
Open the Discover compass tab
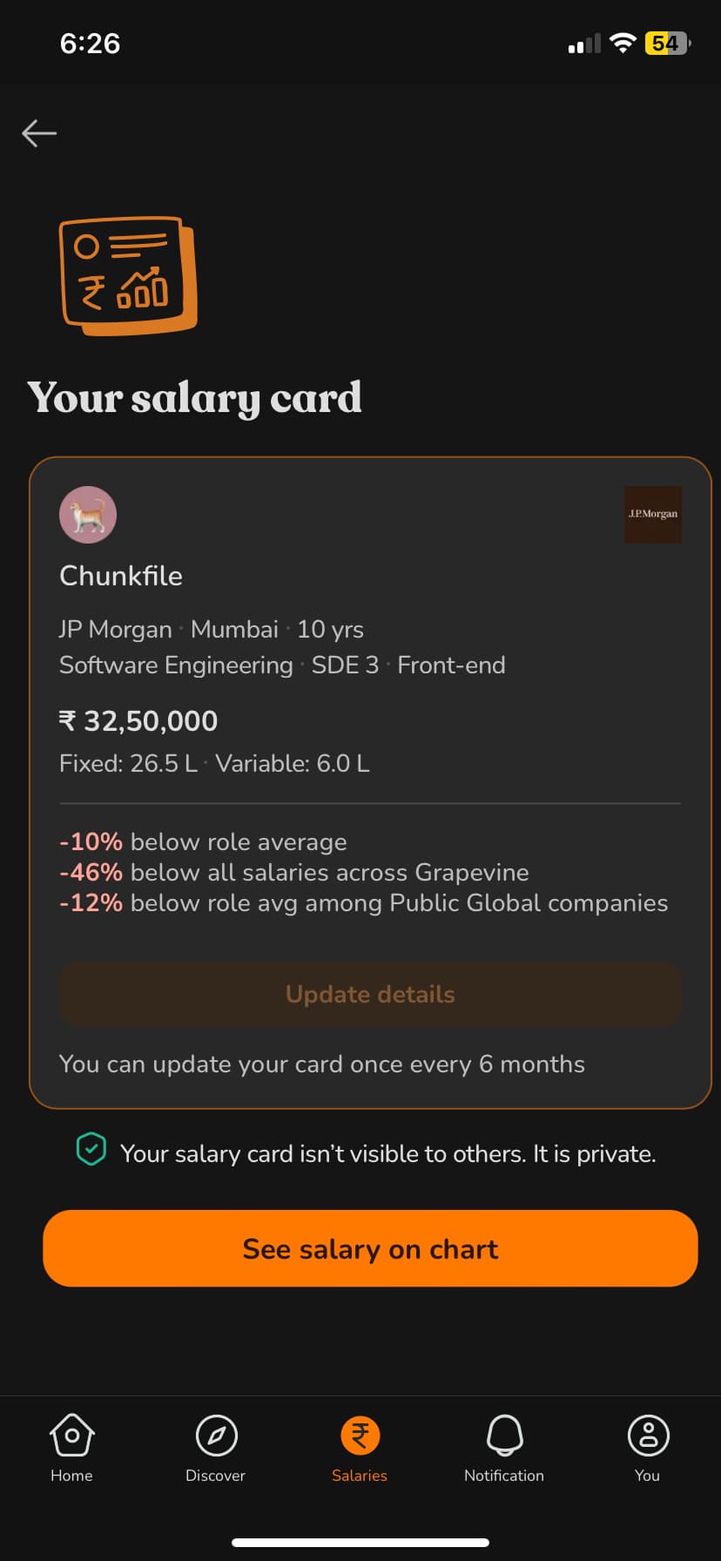[x=216, y=1447]
